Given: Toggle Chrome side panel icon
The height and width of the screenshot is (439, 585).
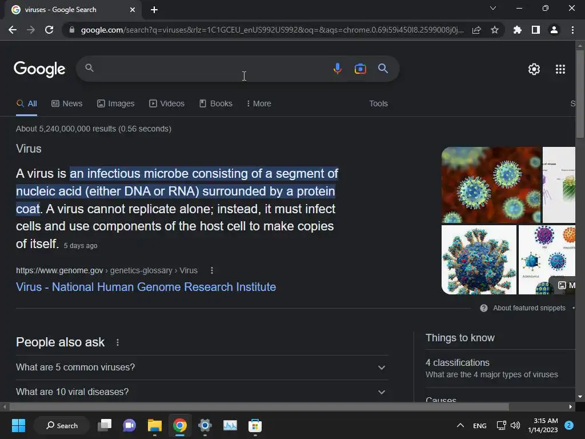Looking at the screenshot, I should click(x=535, y=30).
